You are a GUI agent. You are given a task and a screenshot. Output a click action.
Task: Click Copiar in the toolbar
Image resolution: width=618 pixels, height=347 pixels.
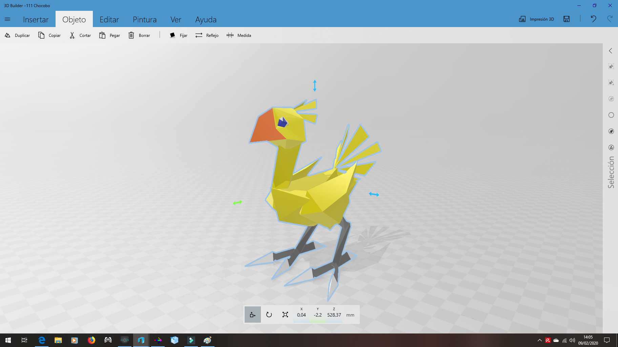click(49, 35)
